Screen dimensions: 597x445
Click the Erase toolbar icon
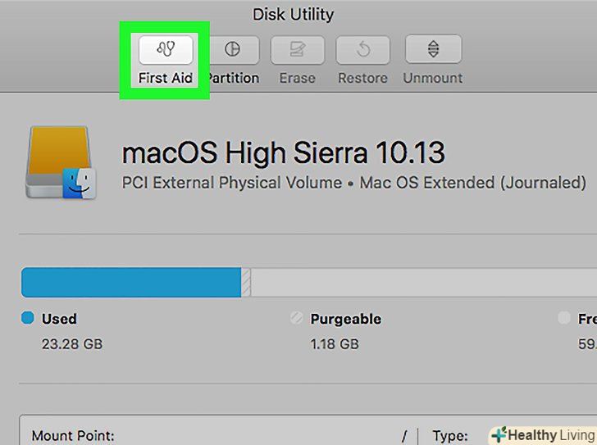(297, 50)
